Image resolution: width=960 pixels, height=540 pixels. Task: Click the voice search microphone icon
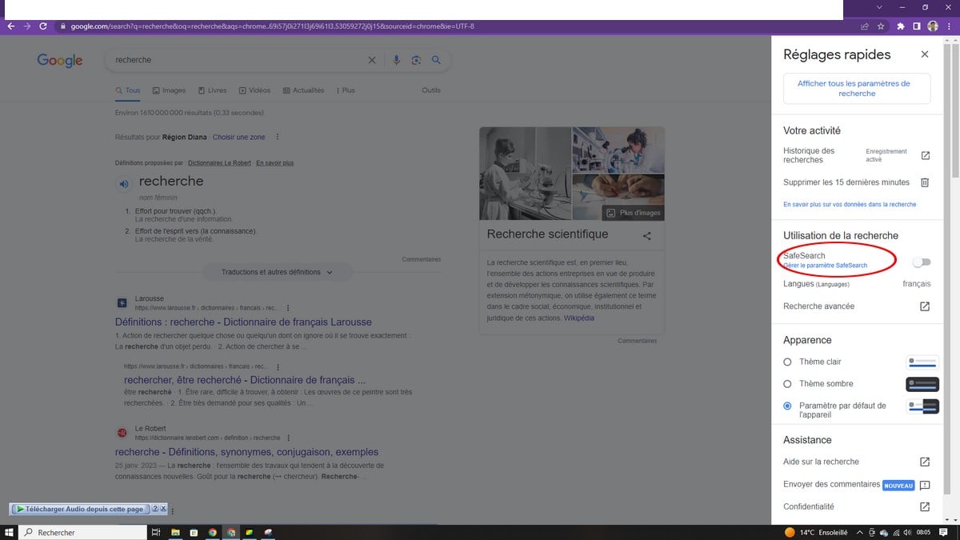(396, 60)
